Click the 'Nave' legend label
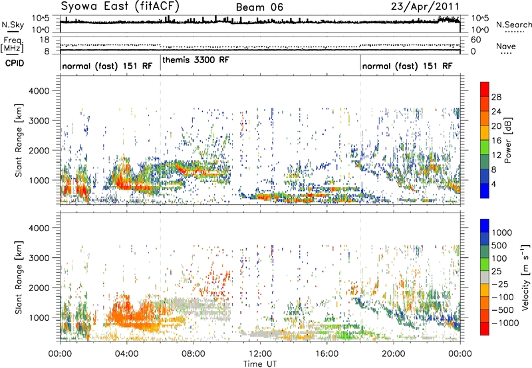The width and height of the screenshot is (532, 368). point(506,46)
